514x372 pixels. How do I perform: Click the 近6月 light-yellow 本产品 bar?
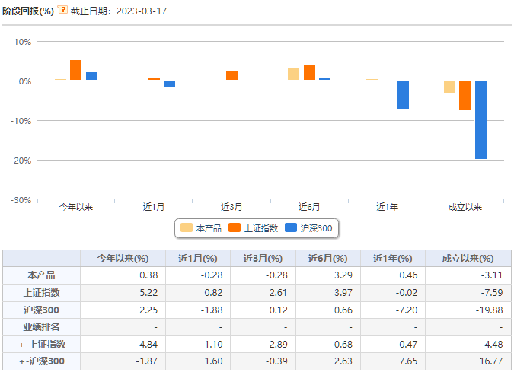[293, 74]
